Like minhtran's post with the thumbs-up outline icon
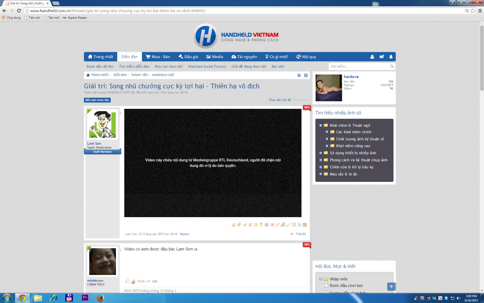 [x=128, y=281]
